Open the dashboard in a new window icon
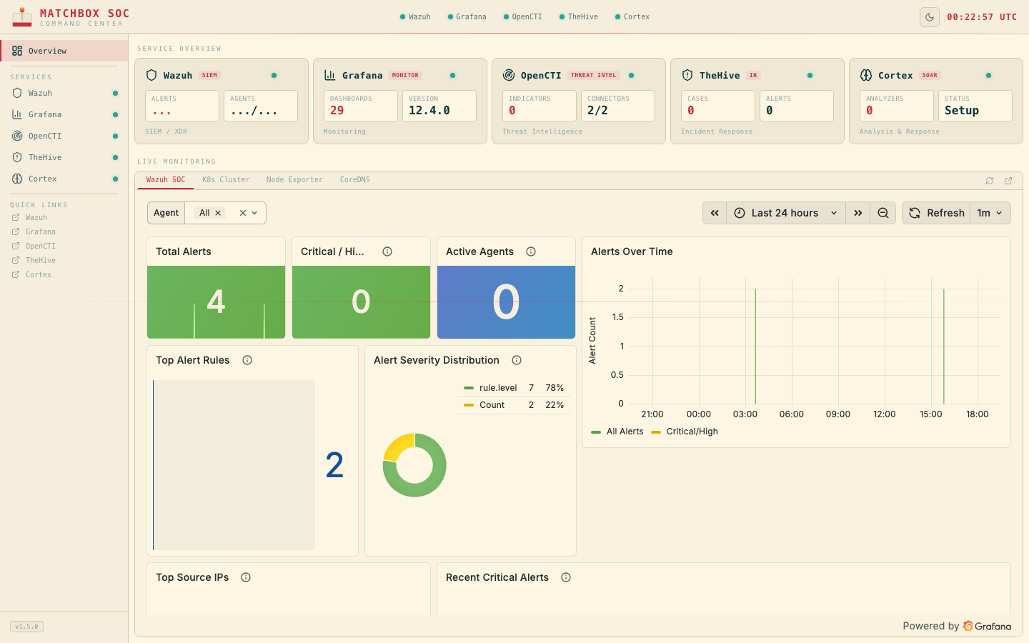 coord(1008,181)
